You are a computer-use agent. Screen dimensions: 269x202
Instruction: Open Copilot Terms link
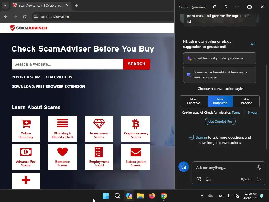tap(236, 113)
